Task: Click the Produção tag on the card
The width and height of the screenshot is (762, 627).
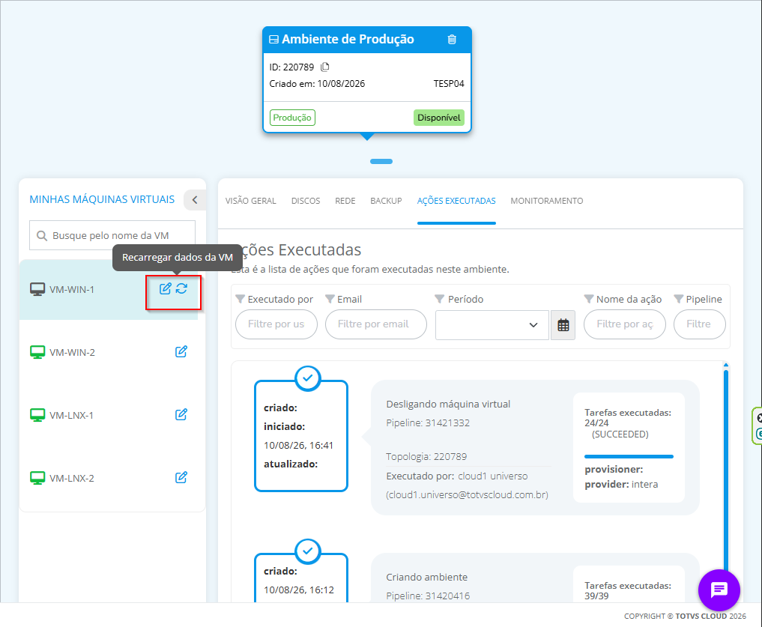Action: click(292, 118)
